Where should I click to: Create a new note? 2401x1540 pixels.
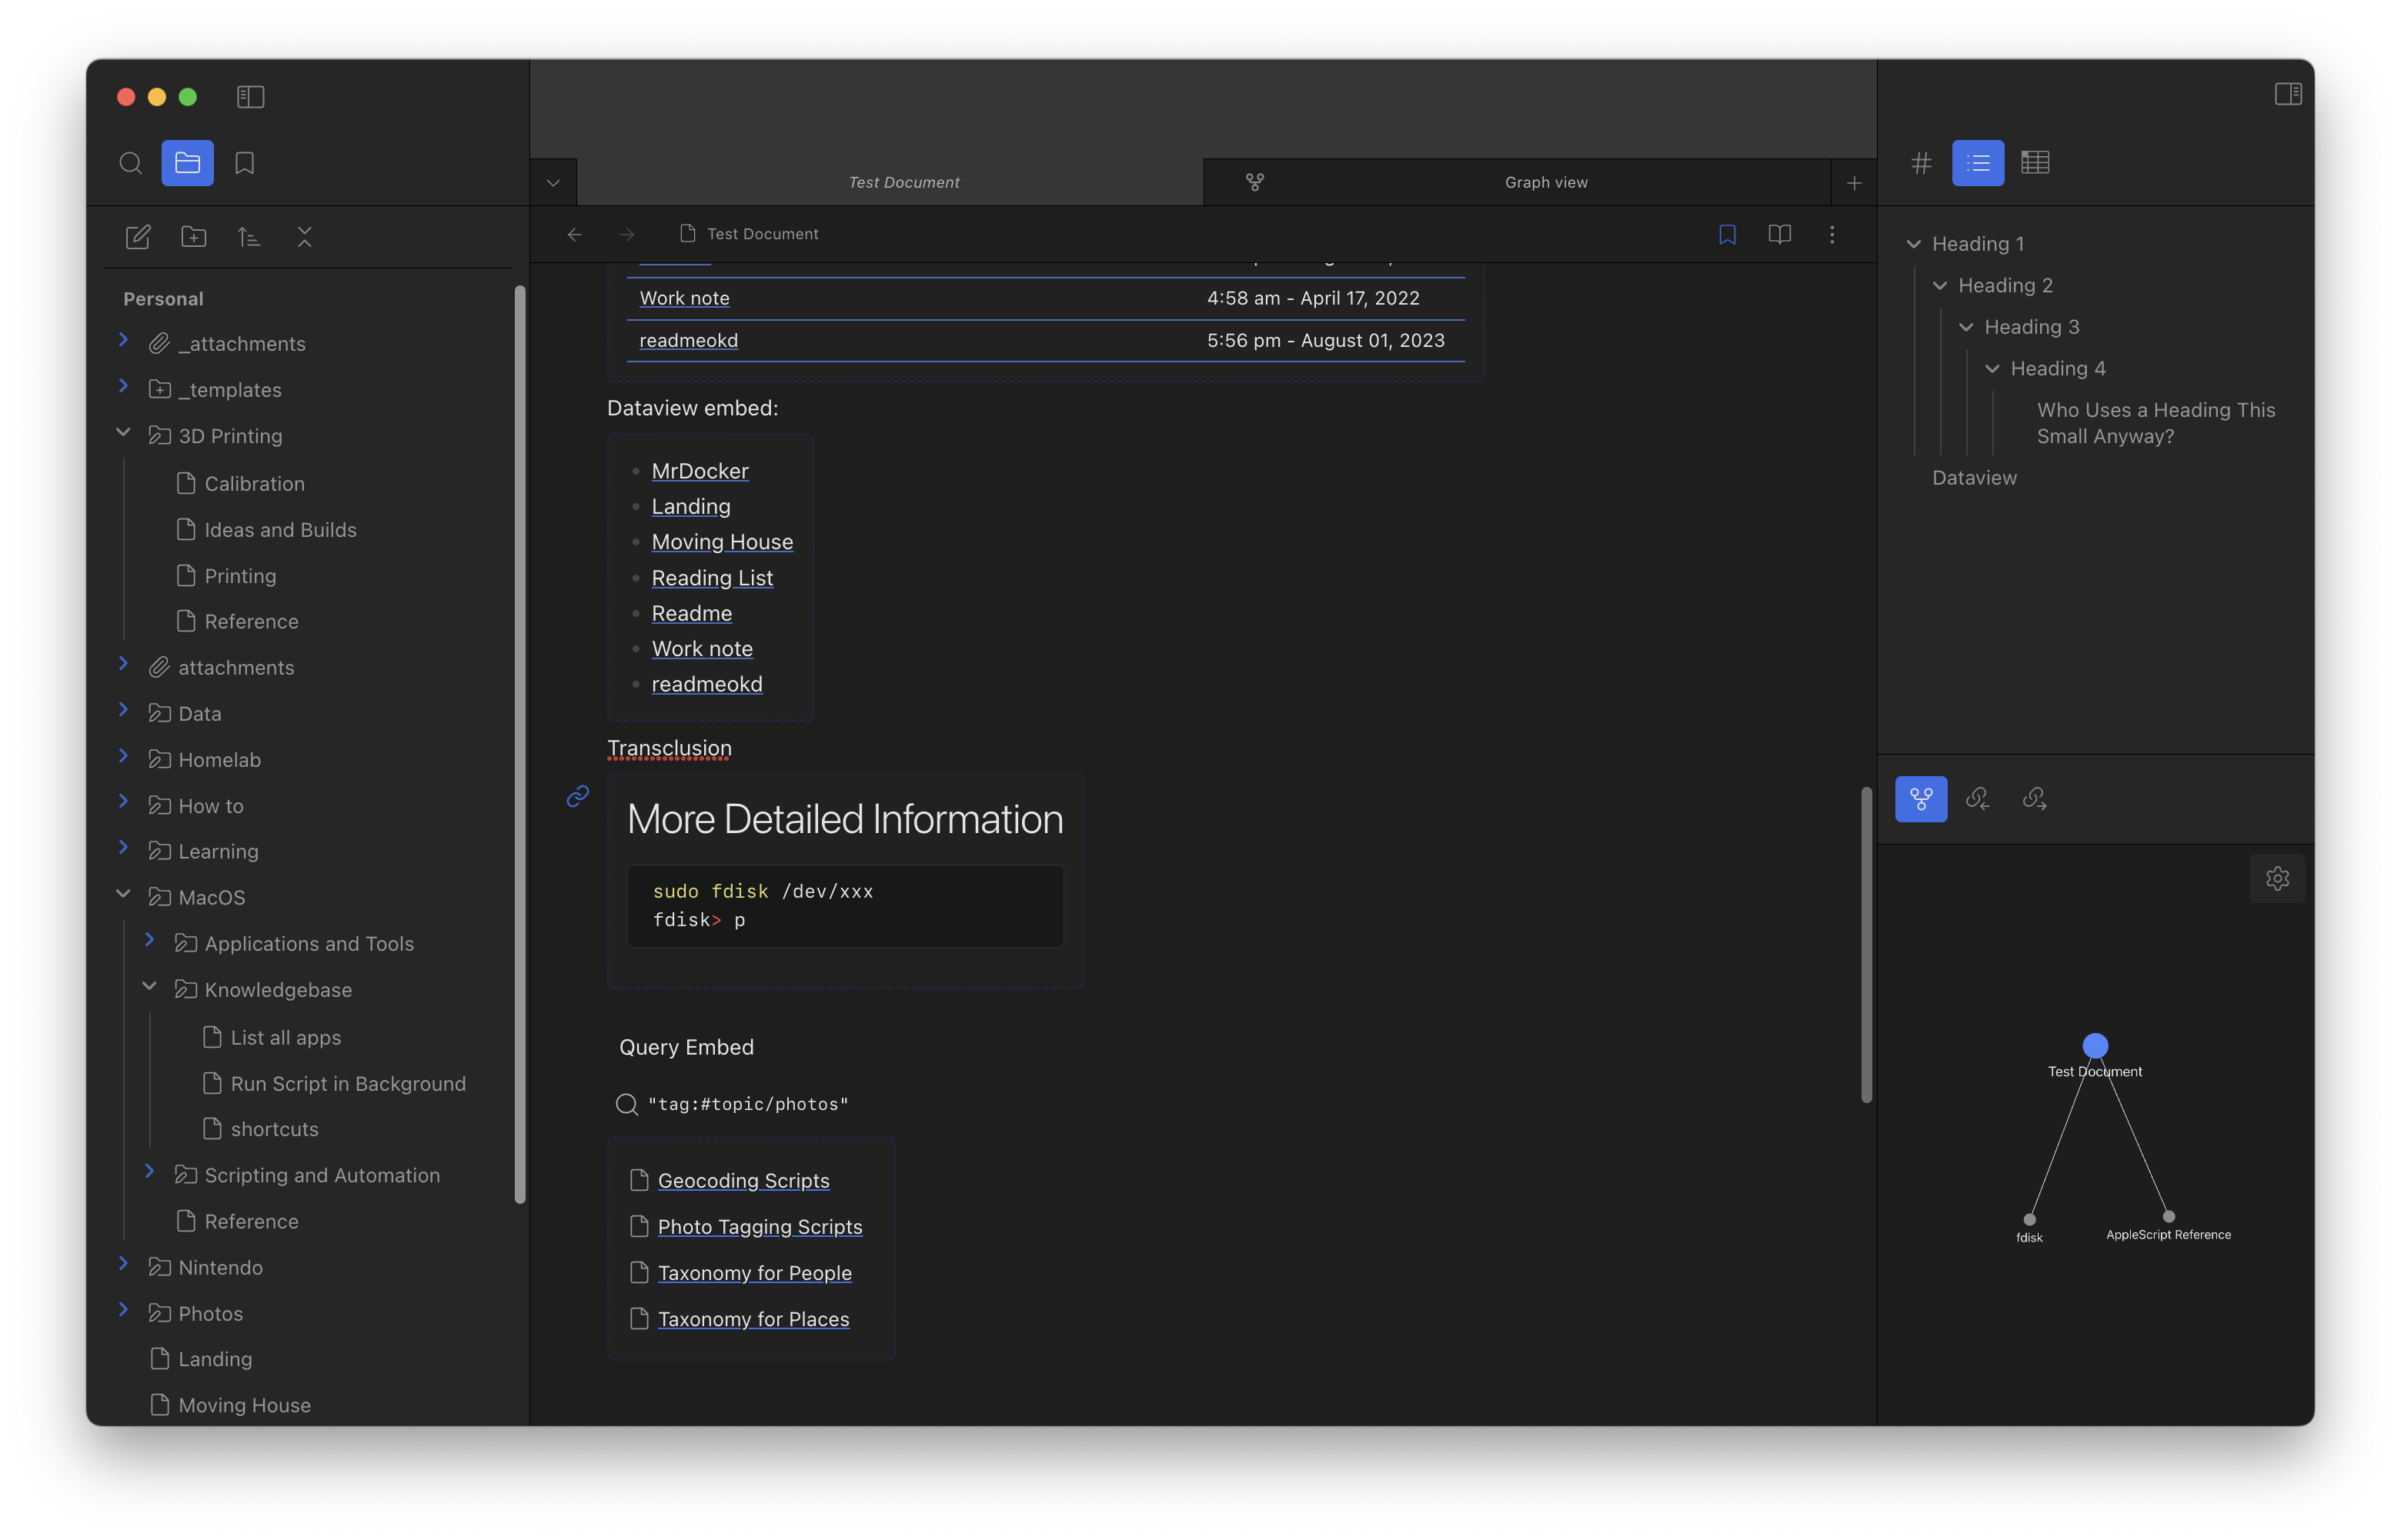click(x=138, y=237)
